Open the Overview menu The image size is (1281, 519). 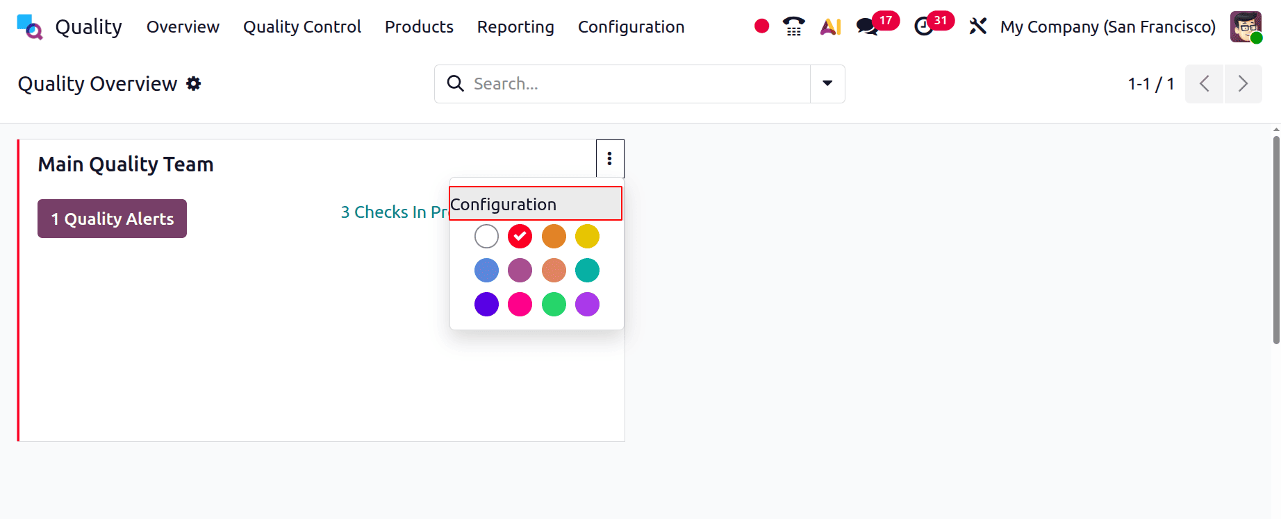pyautogui.click(x=183, y=26)
